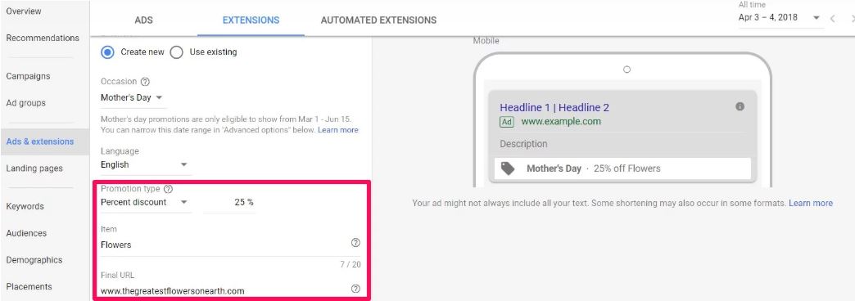Open the Percent discount type dropdown

[x=145, y=202]
